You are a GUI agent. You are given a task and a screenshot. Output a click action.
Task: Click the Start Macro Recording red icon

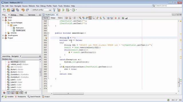click(x=116, y=18)
